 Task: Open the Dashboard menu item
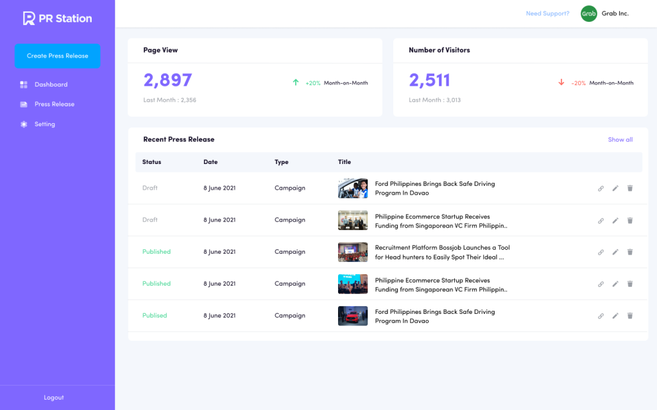[51, 85]
